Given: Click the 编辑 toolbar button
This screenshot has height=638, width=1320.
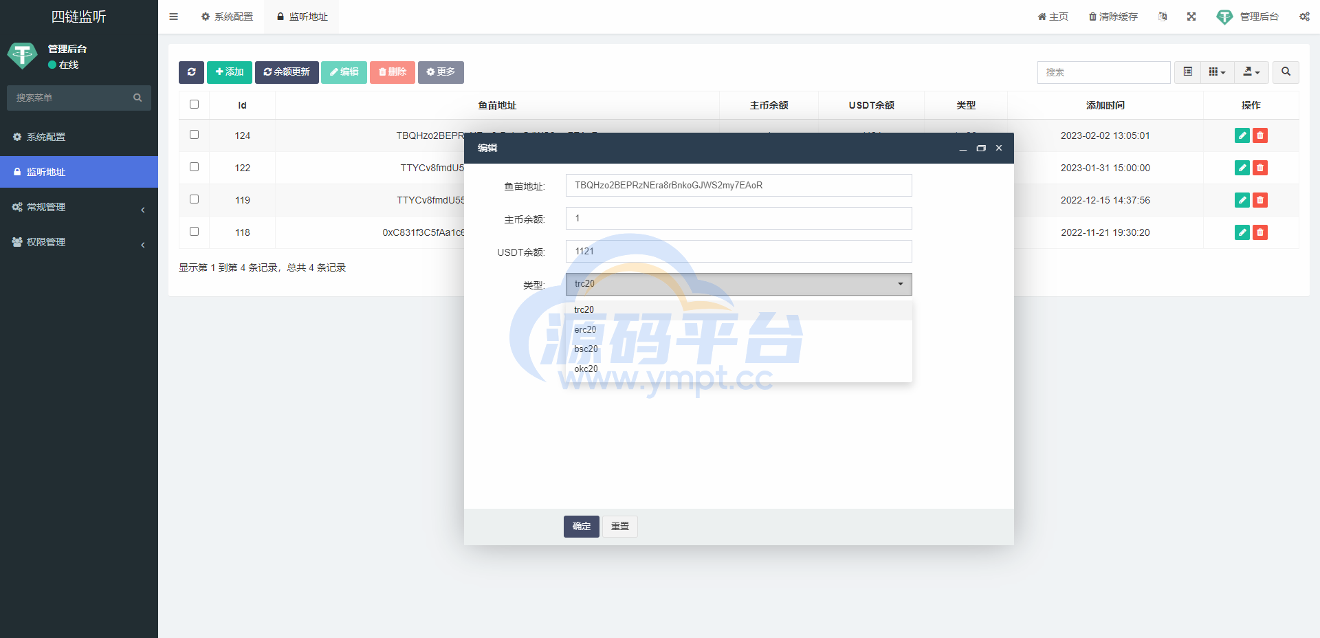Looking at the screenshot, I should coord(344,72).
